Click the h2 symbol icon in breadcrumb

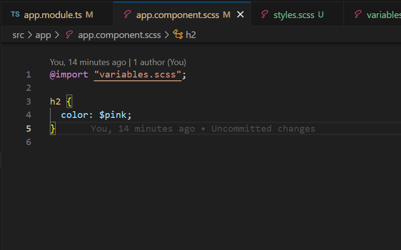coord(178,35)
